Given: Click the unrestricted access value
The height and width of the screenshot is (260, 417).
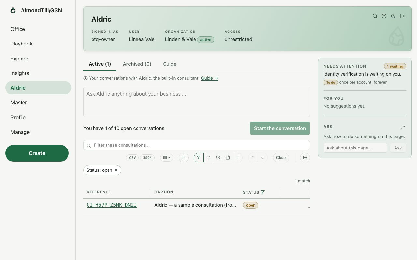Looking at the screenshot, I should click(238, 39).
